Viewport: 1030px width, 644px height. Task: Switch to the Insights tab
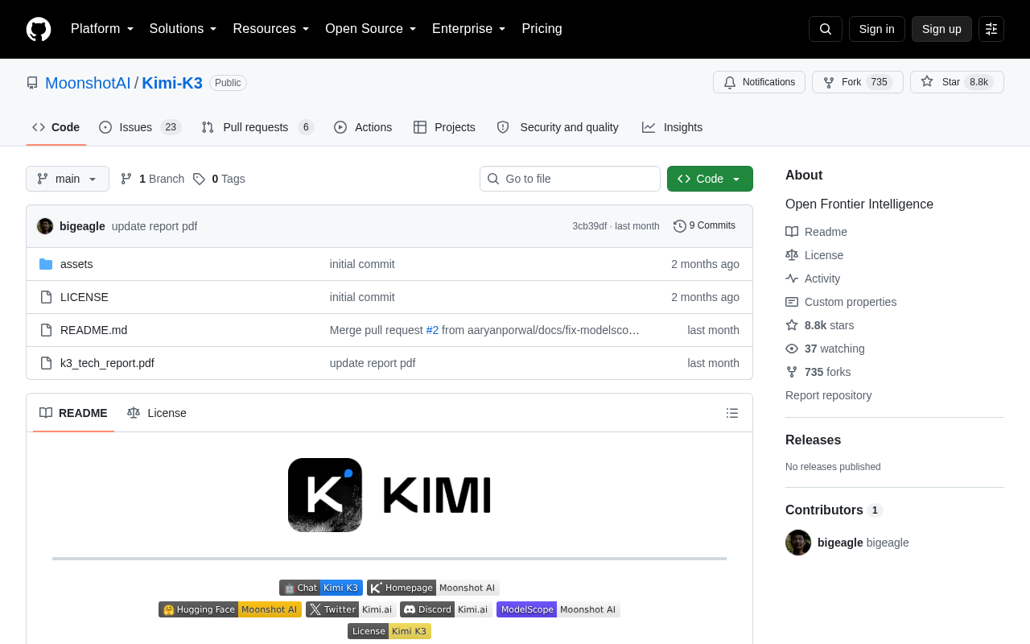672,127
